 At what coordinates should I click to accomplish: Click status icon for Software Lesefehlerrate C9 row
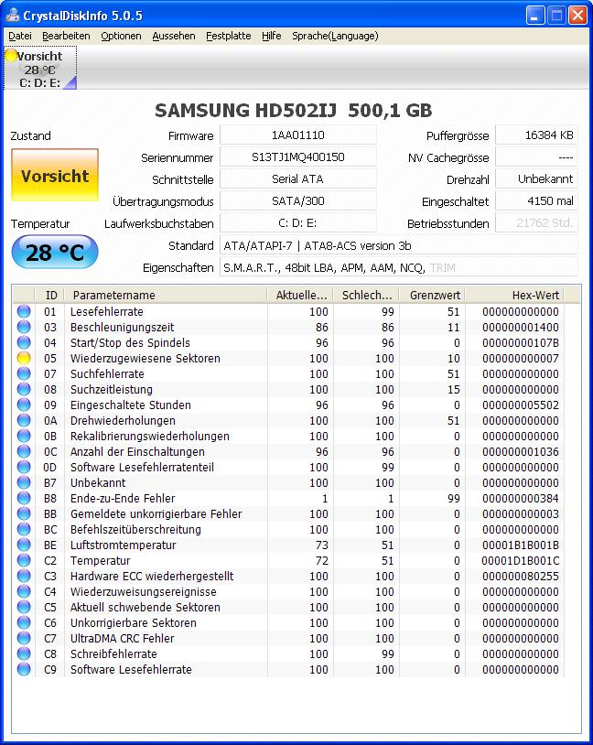click(24, 669)
